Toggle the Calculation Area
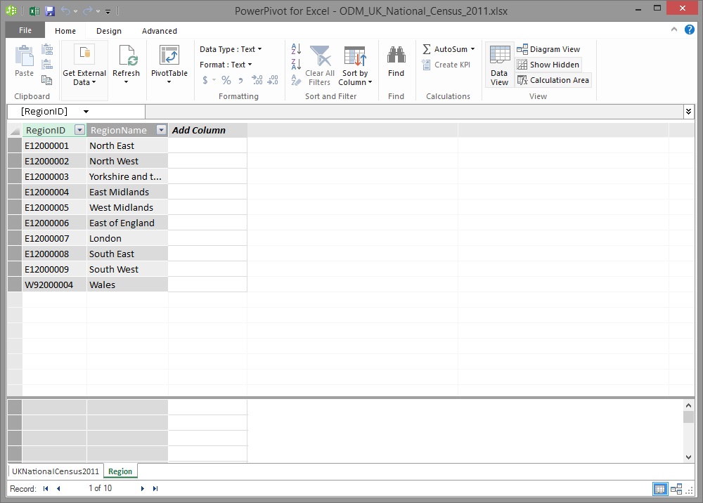703x503 pixels. pos(553,80)
